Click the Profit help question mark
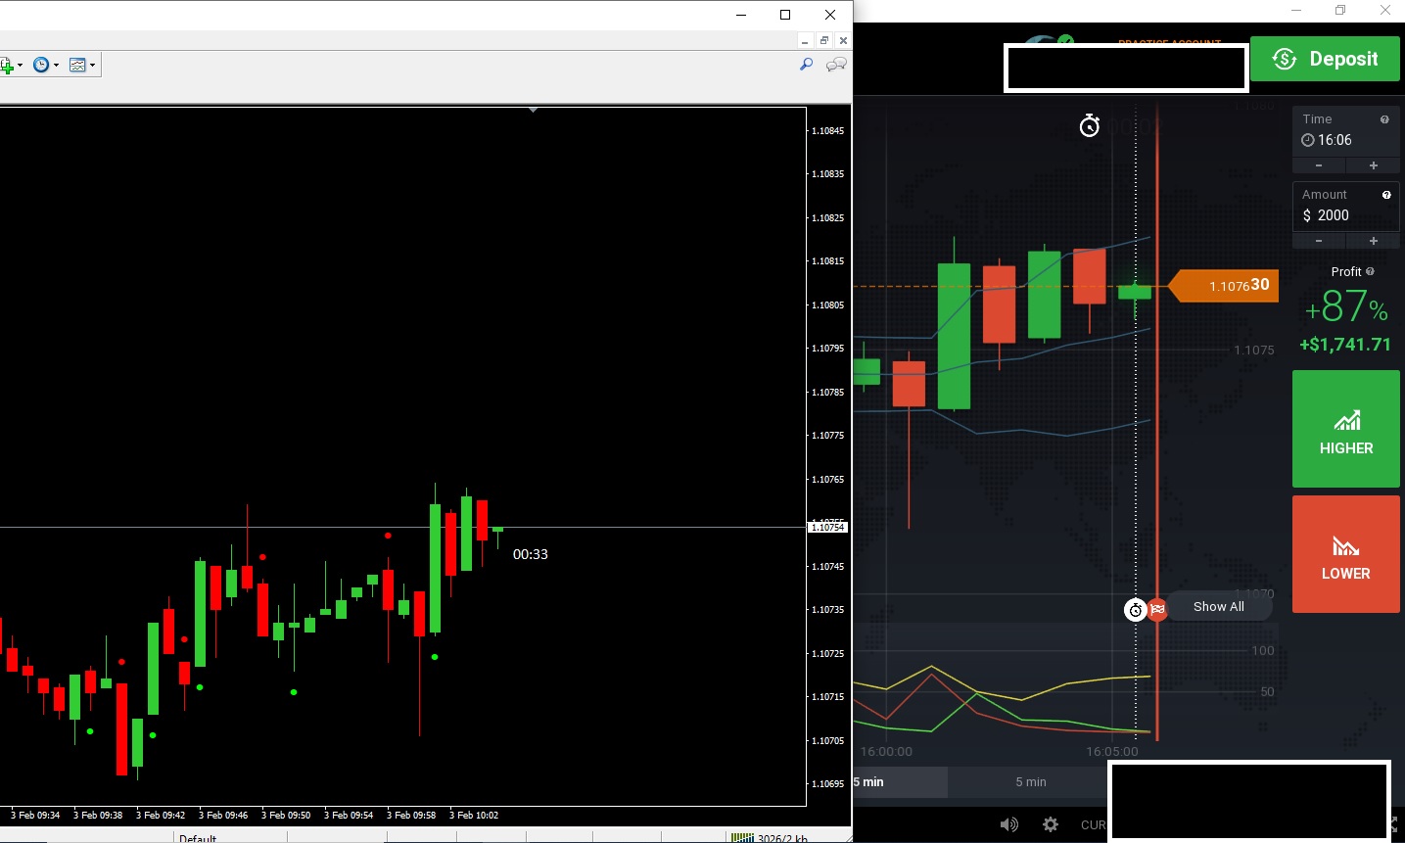This screenshot has width=1405, height=843. click(1370, 271)
